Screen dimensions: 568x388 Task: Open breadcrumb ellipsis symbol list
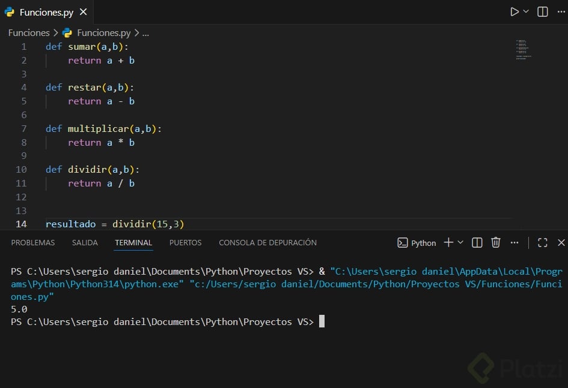[145, 33]
